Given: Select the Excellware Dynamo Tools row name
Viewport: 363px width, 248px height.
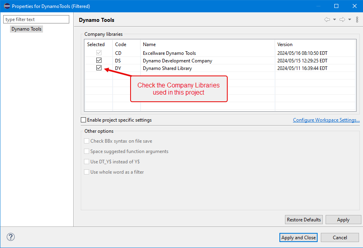Looking at the screenshot, I should point(169,53).
